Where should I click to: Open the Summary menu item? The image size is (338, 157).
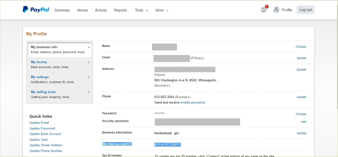(62, 10)
